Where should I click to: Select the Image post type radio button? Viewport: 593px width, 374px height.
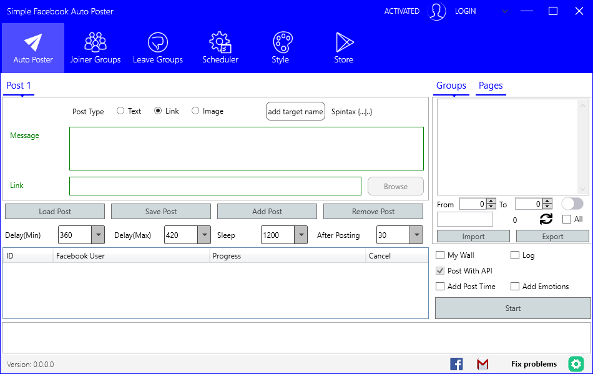[195, 111]
